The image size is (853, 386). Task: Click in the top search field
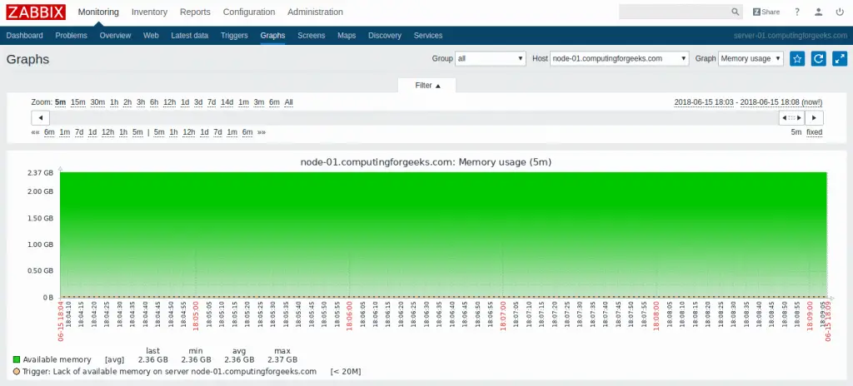coord(675,12)
